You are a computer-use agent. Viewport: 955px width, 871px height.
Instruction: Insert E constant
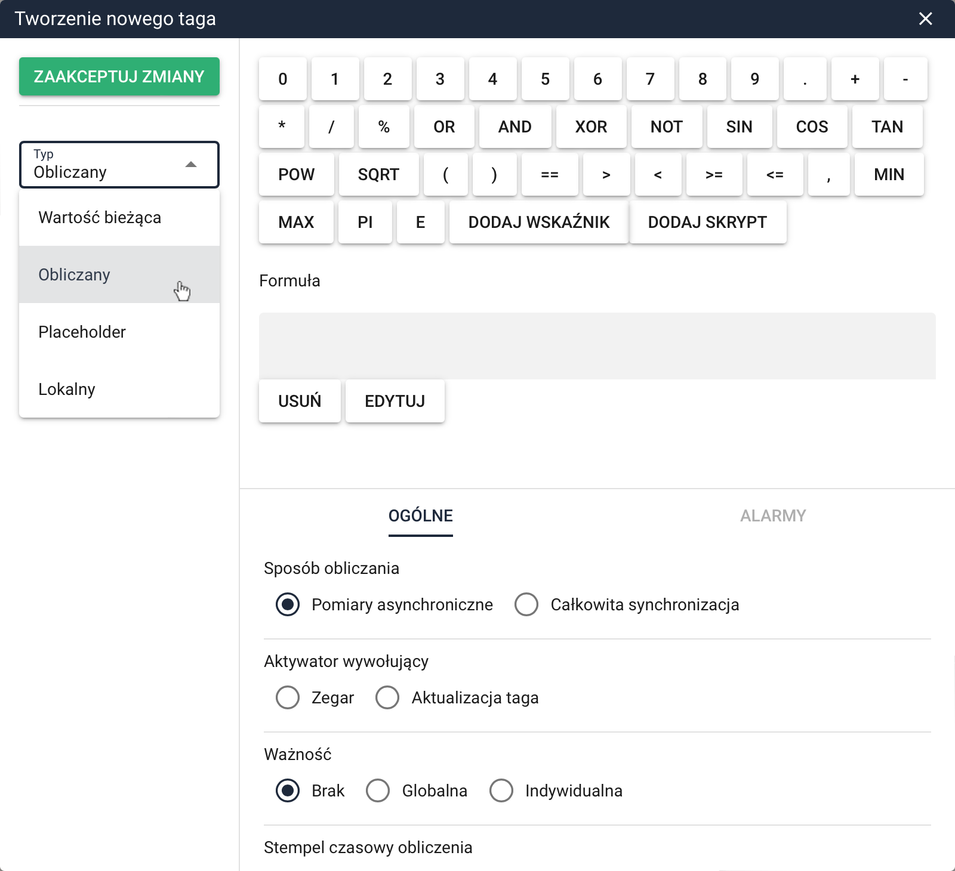421,222
